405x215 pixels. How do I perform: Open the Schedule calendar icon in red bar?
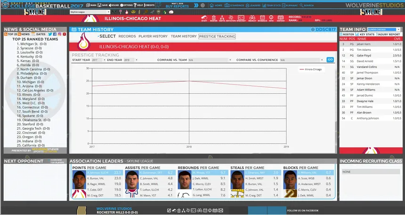262,18
